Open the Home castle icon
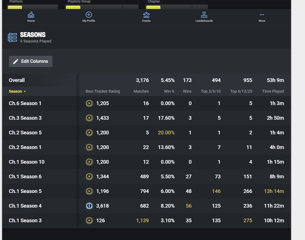The height and width of the screenshot is (240, 305). 31,15
